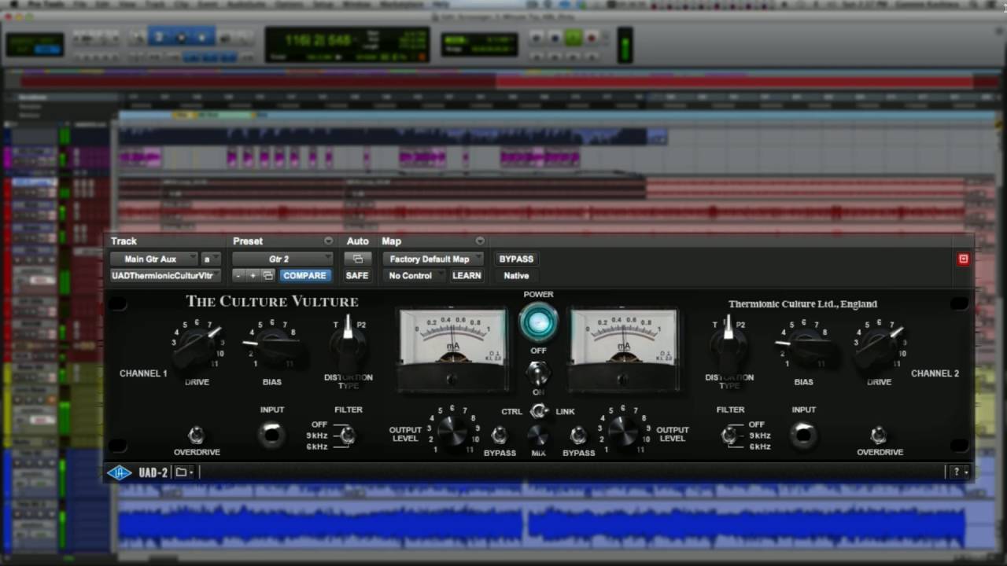Image resolution: width=1007 pixels, height=566 pixels.
Task: Click the Channel 1 Output Level knob
Action: coord(452,431)
